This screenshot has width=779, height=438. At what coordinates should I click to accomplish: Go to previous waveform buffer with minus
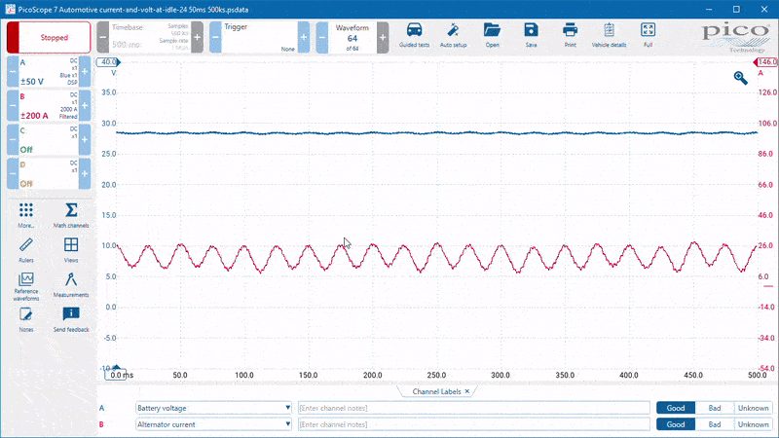click(x=322, y=37)
